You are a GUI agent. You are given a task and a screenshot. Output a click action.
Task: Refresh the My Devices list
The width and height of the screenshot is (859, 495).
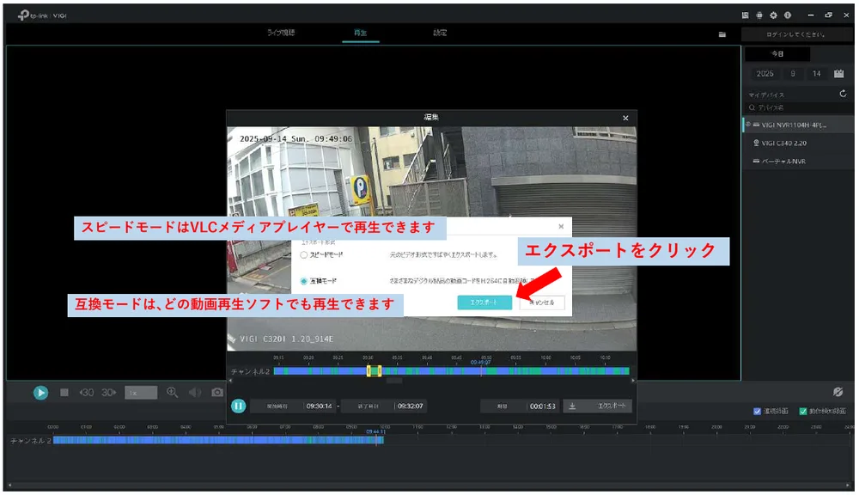(x=843, y=94)
